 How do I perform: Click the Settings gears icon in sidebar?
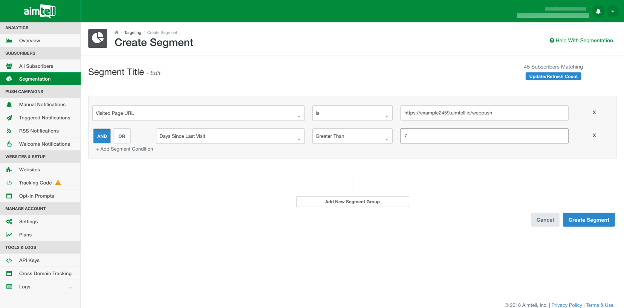pos(9,222)
